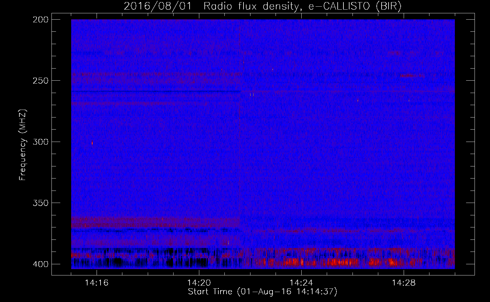Click the 'Start Time (01-Aug-16 14:14:37)' label
Viewport: 490px width, 302px height.
[262, 292]
